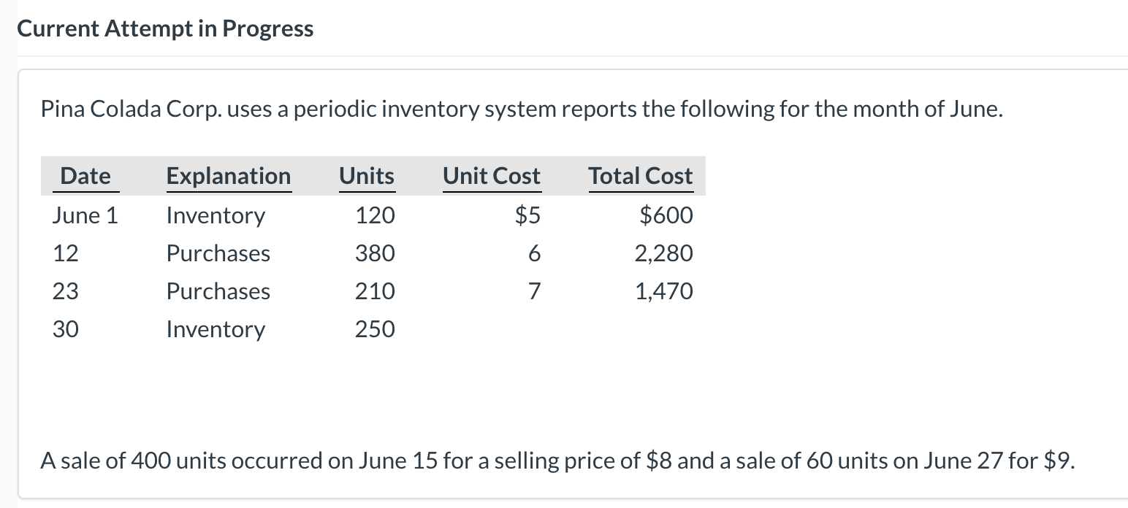Viewport: 1128px width, 508px height.
Task: Select the June 1 date cell
Action: tap(85, 215)
